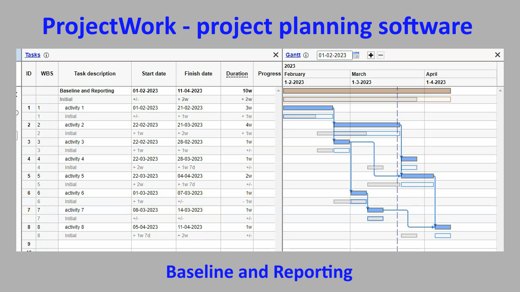Select the activity 3 Gantt bar
Screen dimensions: 520x292
coord(342,142)
